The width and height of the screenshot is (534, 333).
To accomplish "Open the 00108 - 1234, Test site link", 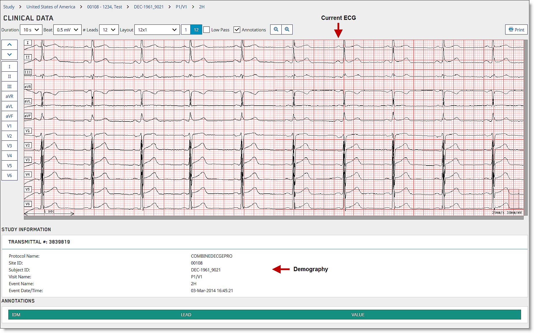I will click(x=104, y=7).
